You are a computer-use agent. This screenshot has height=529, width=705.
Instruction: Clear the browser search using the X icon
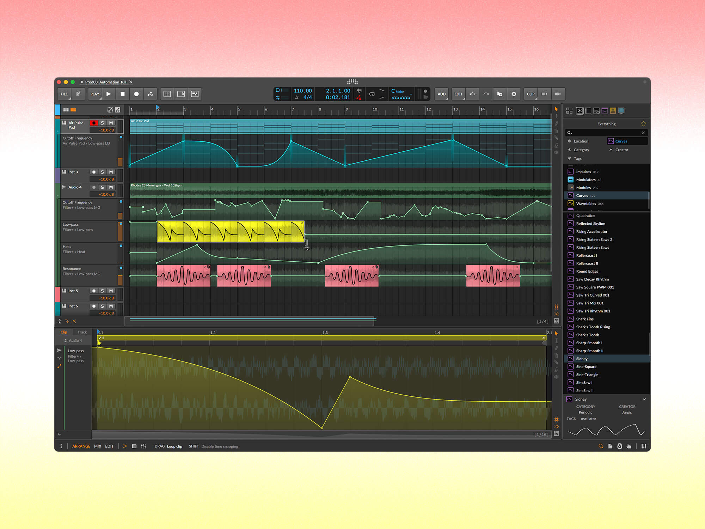click(x=643, y=133)
